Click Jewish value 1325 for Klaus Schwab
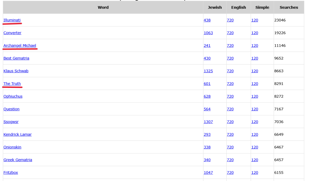Image resolution: width=309 pixels, height=181 pixels. point(208,71)
